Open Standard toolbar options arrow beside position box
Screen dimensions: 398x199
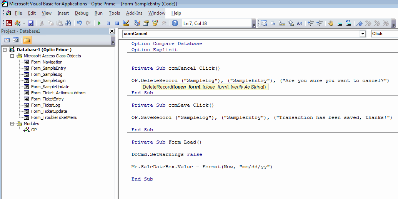(254, 23)
